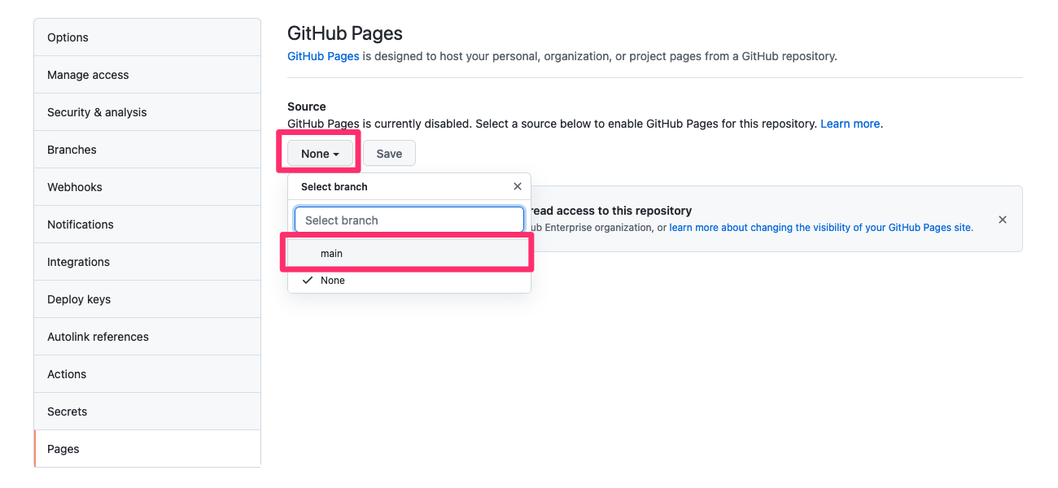Open the Learn more link
The image size is (1058, 488).
(x=850, y=124)
